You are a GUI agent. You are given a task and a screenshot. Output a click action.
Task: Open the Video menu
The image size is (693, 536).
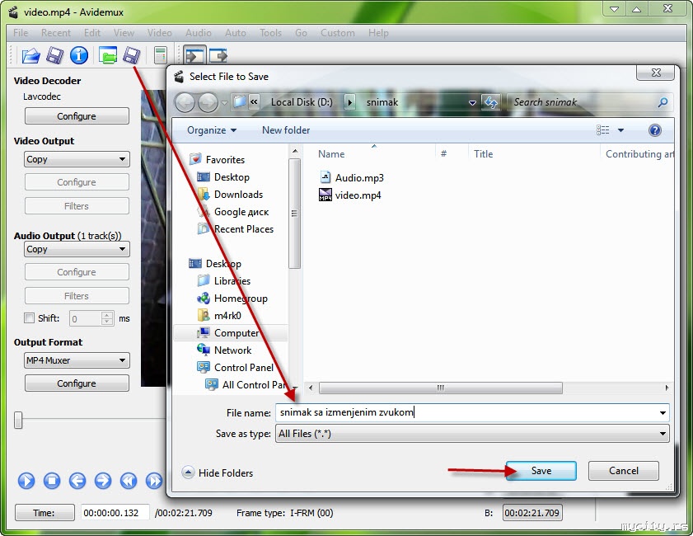coord(160,33)
